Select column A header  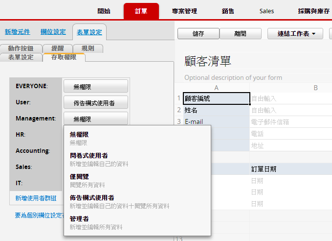pos(216,88)
